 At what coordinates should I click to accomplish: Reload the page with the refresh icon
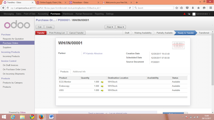(130, 8)
